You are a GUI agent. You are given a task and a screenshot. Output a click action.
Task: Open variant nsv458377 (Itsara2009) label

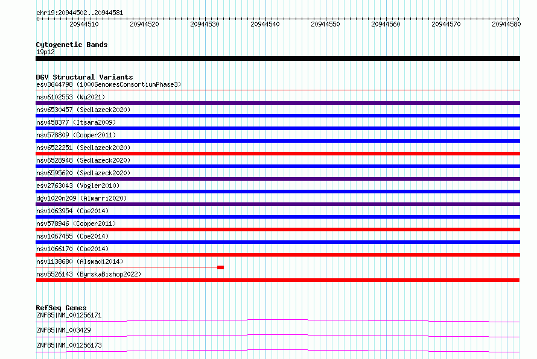pyautogui.click(x=76, y=122)
